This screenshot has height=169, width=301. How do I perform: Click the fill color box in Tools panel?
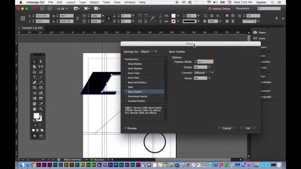point(36,116)
